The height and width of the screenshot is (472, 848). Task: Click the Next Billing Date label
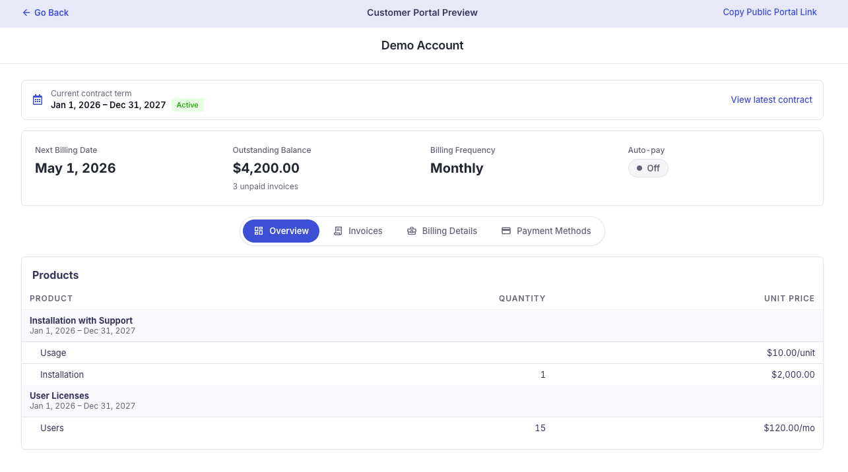coord(66,150)
